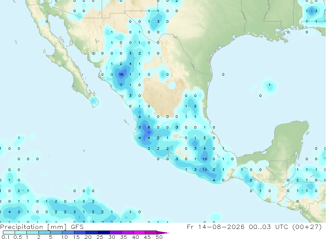This screenshot has height=239, width=326.
Task: Pick the 25–30 mm navy legend swatch
Action: tap(104, 232)
